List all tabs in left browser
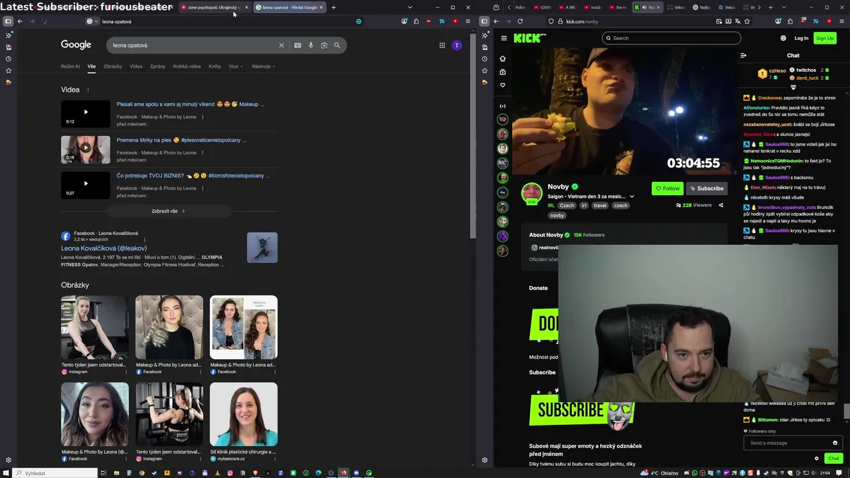Viewport: 850px width, 478px height. [x=410, y=7]
